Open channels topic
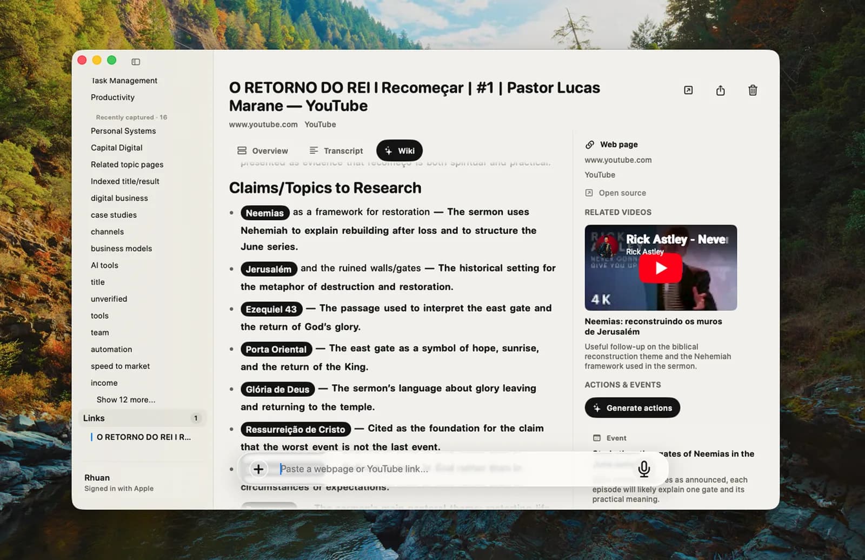 click(x=107, y=232)
